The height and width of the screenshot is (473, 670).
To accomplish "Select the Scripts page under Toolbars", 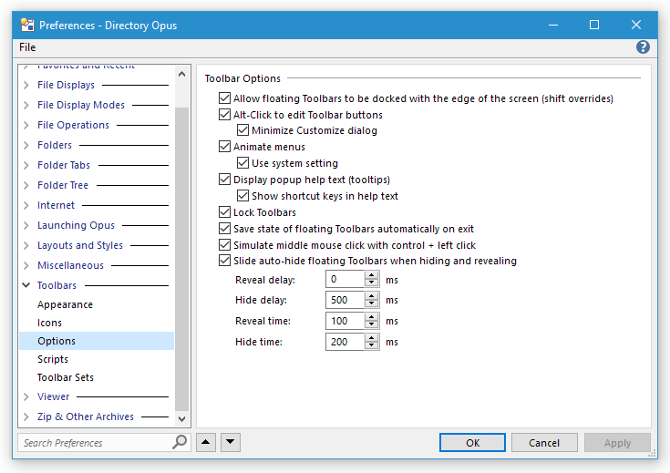I will [53, 359].
